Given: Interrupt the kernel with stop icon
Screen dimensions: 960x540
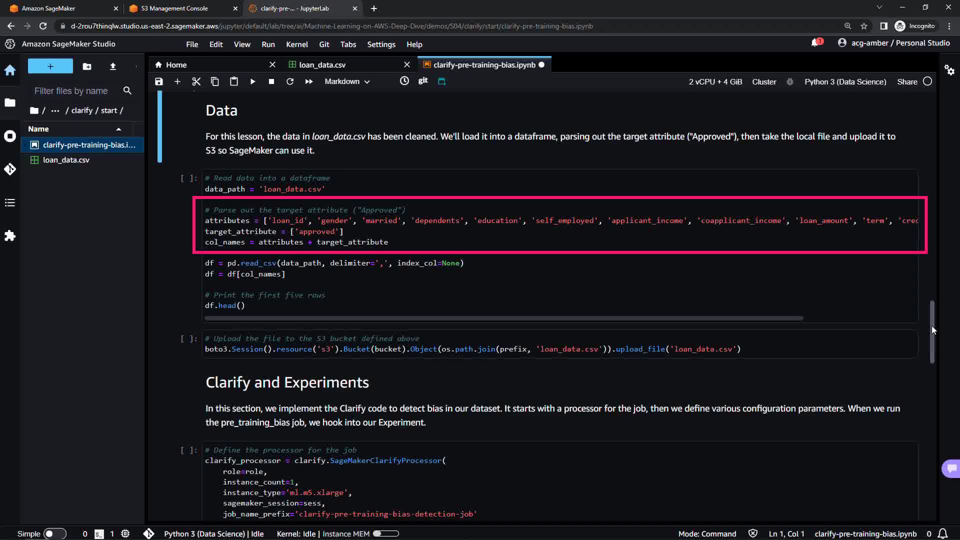Looking at the screenshot, I should click(x=271, y=81).
